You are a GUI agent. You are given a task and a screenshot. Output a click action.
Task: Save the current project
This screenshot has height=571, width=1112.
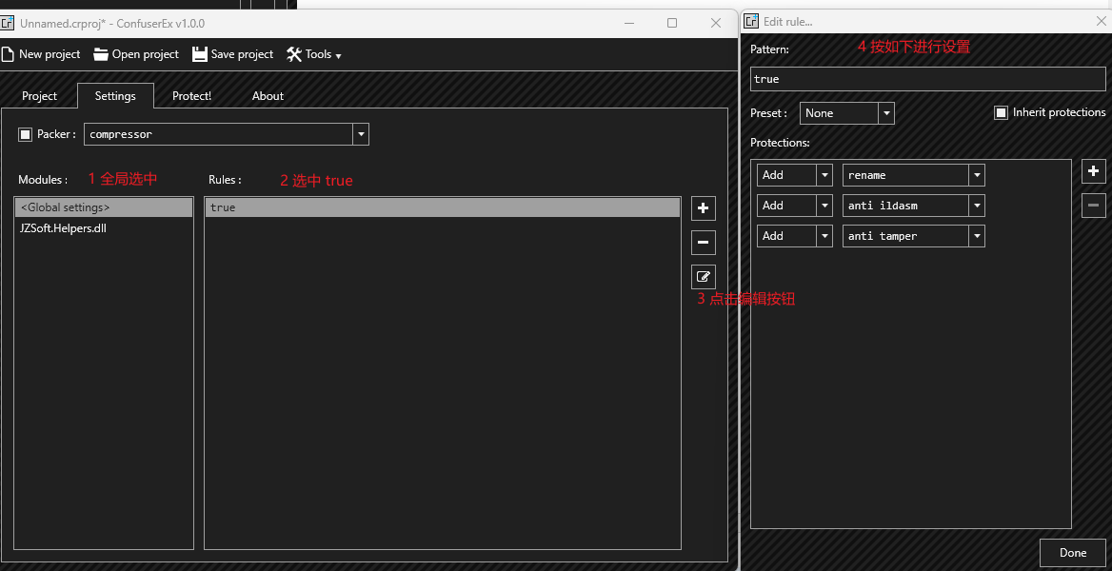(232, 54)
